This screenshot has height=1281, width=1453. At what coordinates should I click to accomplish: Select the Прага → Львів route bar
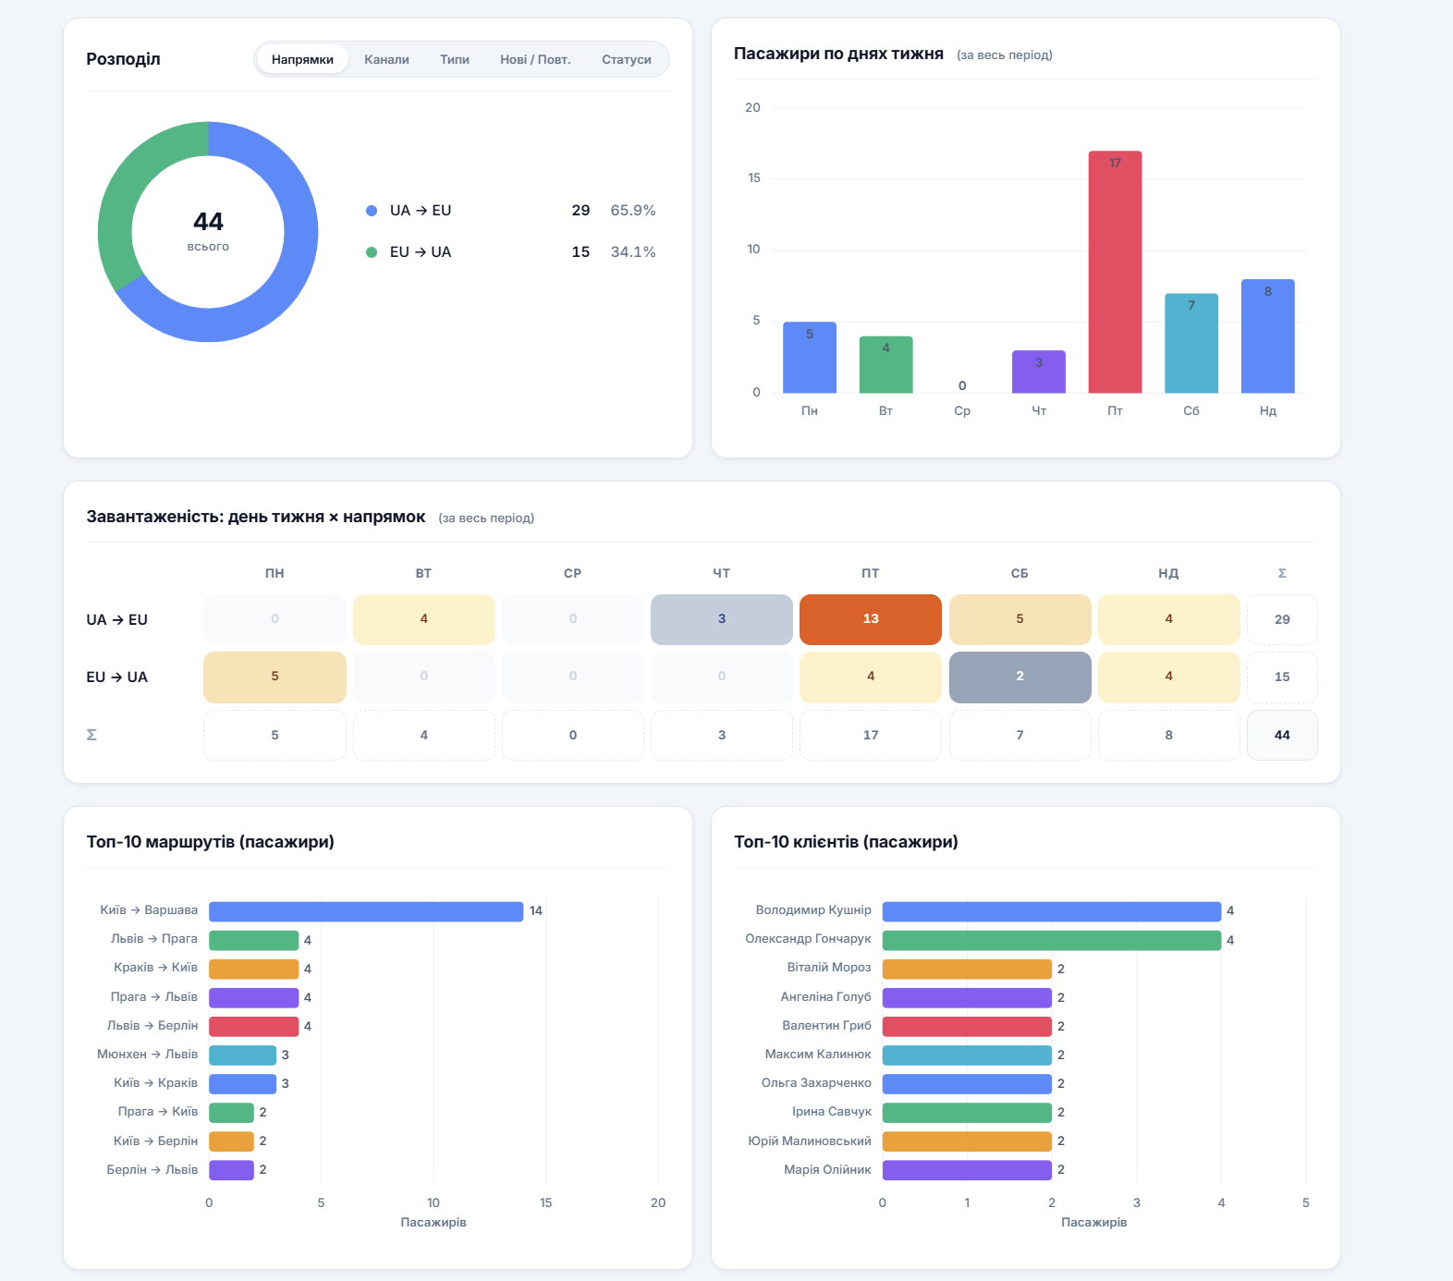point(254,997)
